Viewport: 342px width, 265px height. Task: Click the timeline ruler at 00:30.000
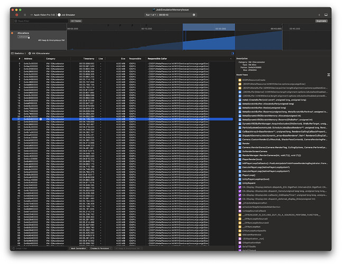click(220, 29)
